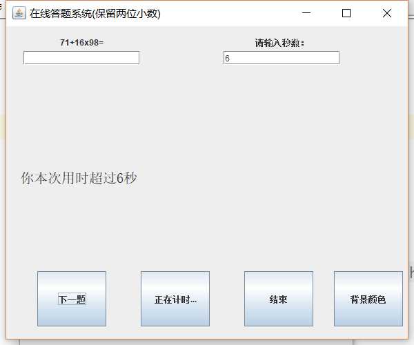Click the Java coffee cup title bar icon
This screenshot has width=414, height=345.
[19, 13]
